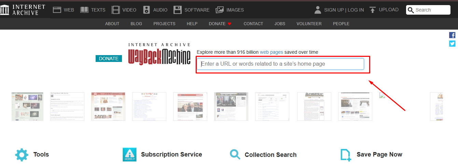The image size is (458, 164).
Task: Select the Video filmstrip icon
Action: pyautogui.click(x=116, y=10)
